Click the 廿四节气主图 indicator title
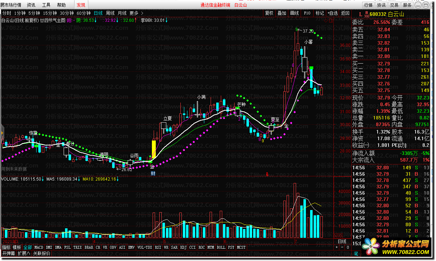This screenshot has width=436, height=261. 53,20
